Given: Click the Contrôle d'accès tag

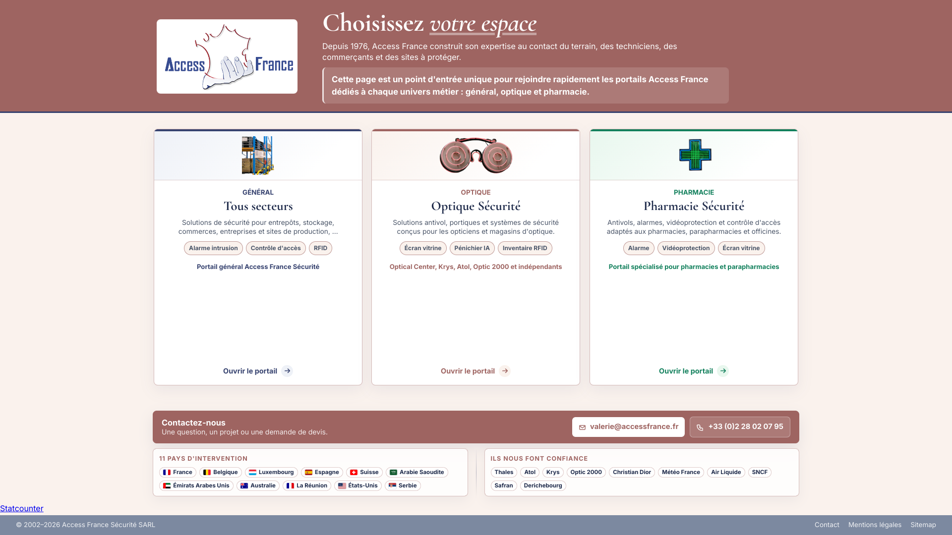Looking at the screenshot, I should click(276, 248).
